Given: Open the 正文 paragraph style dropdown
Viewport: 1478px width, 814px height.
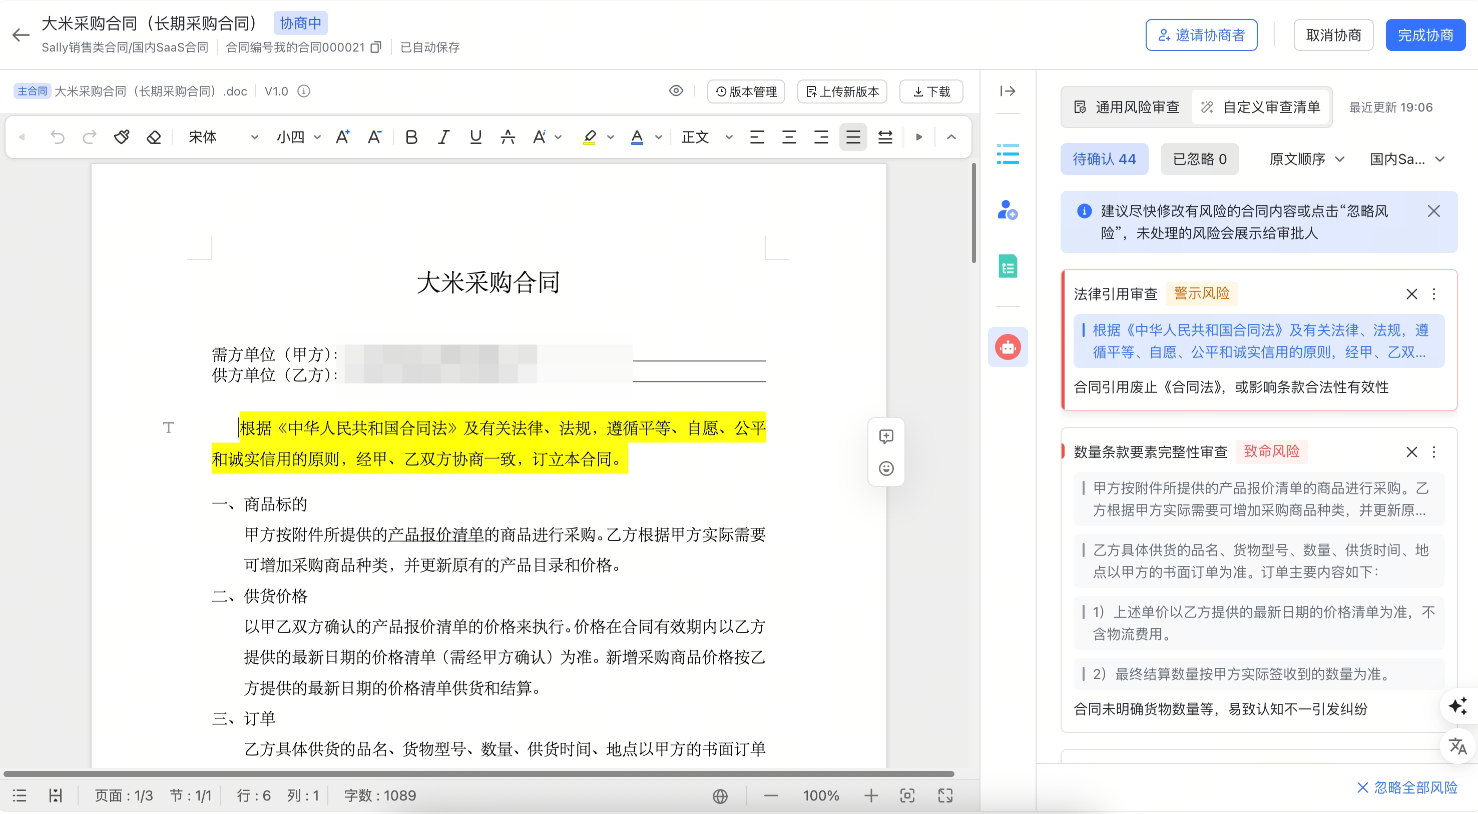Looking at the screenshot, I should 706,136.
